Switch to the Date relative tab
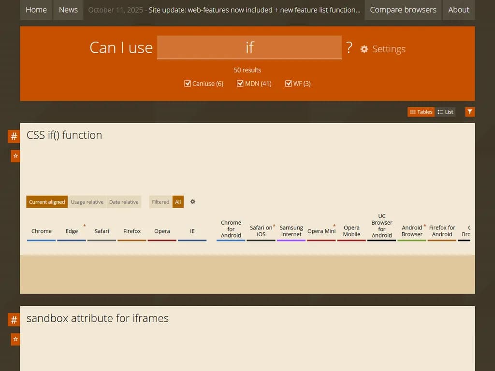Viewport: 495px width, 371px height. (x=124, y=201)
